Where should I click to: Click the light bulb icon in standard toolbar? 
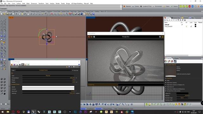(64, 14)
